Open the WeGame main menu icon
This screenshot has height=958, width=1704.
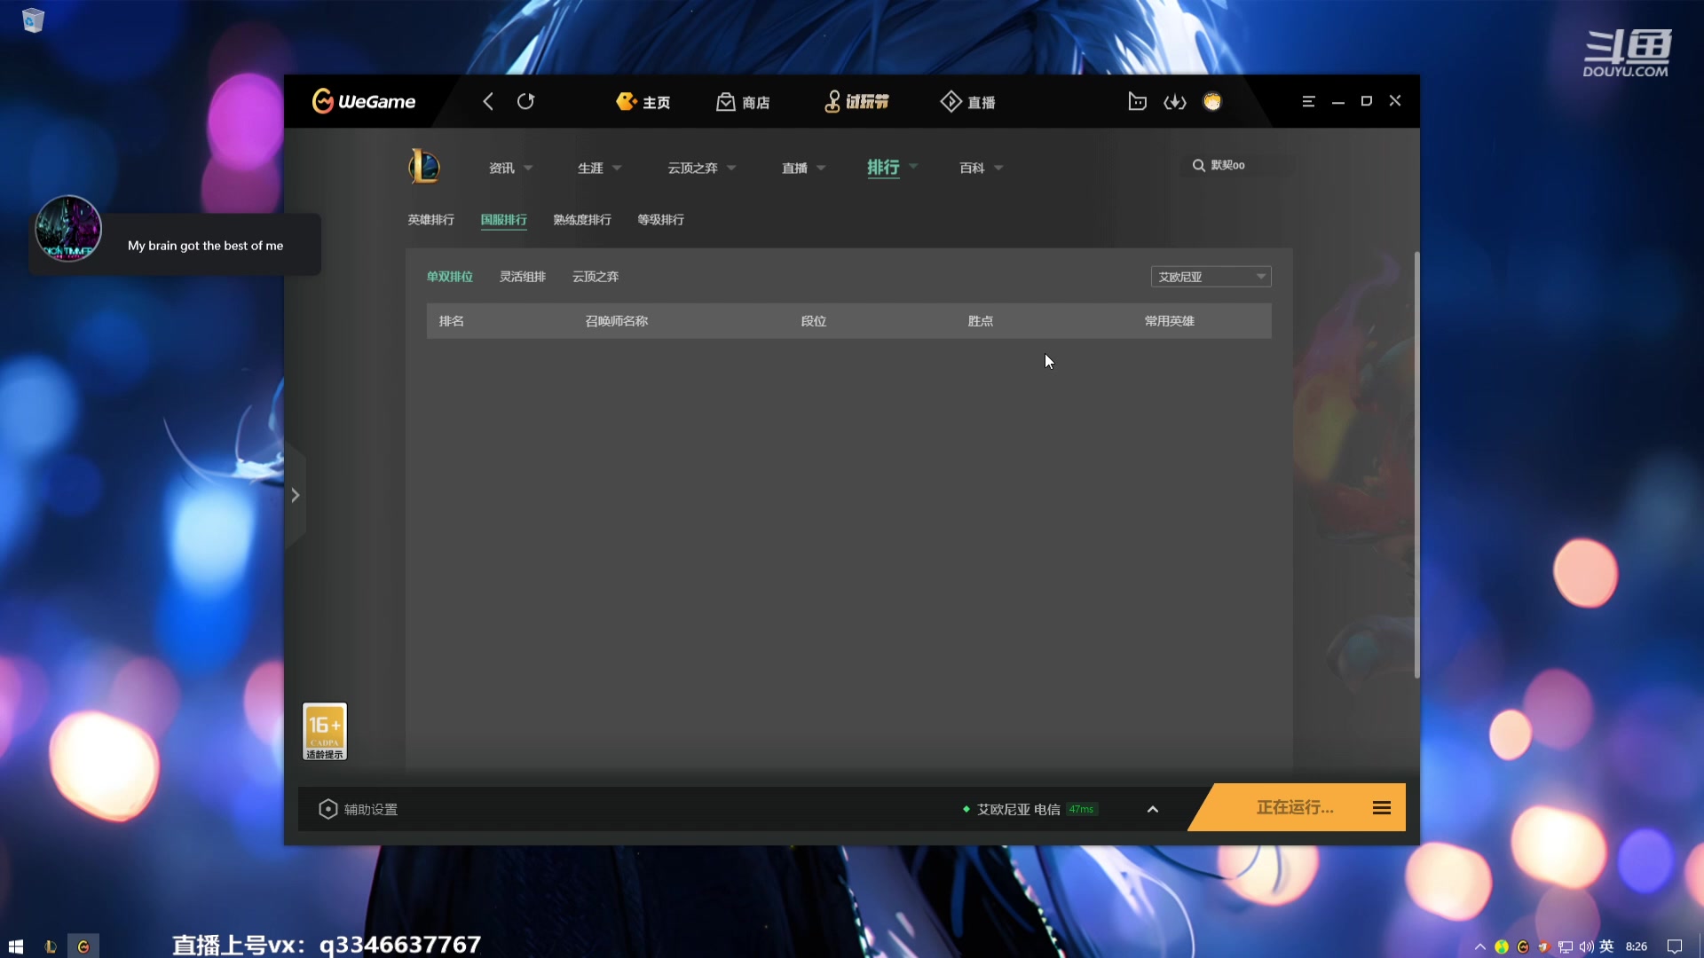tap(1308, 101)
